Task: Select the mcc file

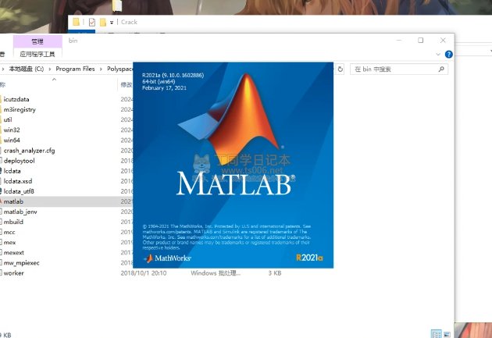Action: point(9,232)
